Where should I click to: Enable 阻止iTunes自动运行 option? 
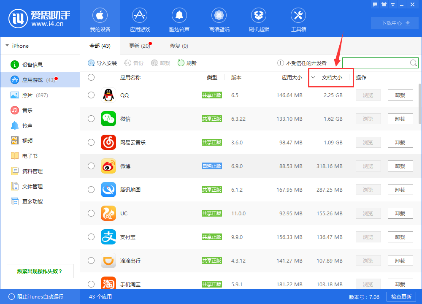(12, 296)
